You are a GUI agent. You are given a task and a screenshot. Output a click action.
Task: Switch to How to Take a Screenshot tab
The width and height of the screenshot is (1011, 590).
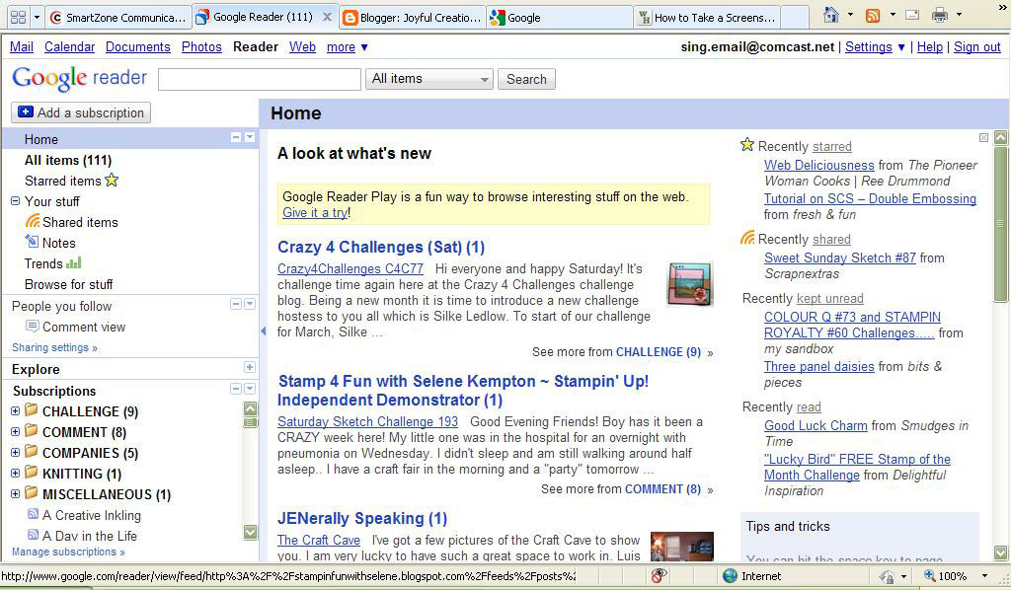point(707,18)
